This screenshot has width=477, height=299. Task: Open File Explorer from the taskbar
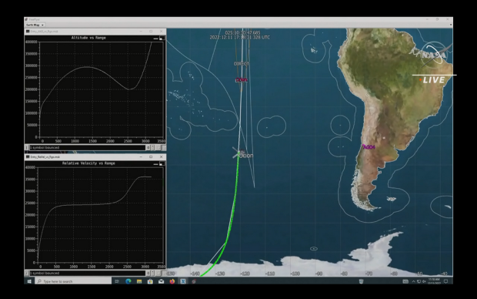point(139,281)
